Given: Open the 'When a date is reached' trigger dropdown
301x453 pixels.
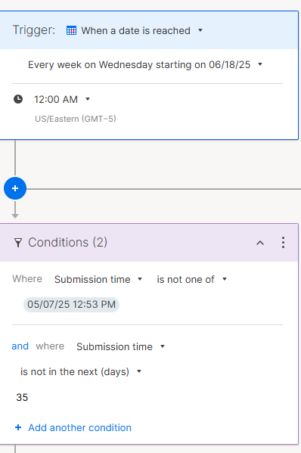Looking at the screenshot, I should point(135,30).
